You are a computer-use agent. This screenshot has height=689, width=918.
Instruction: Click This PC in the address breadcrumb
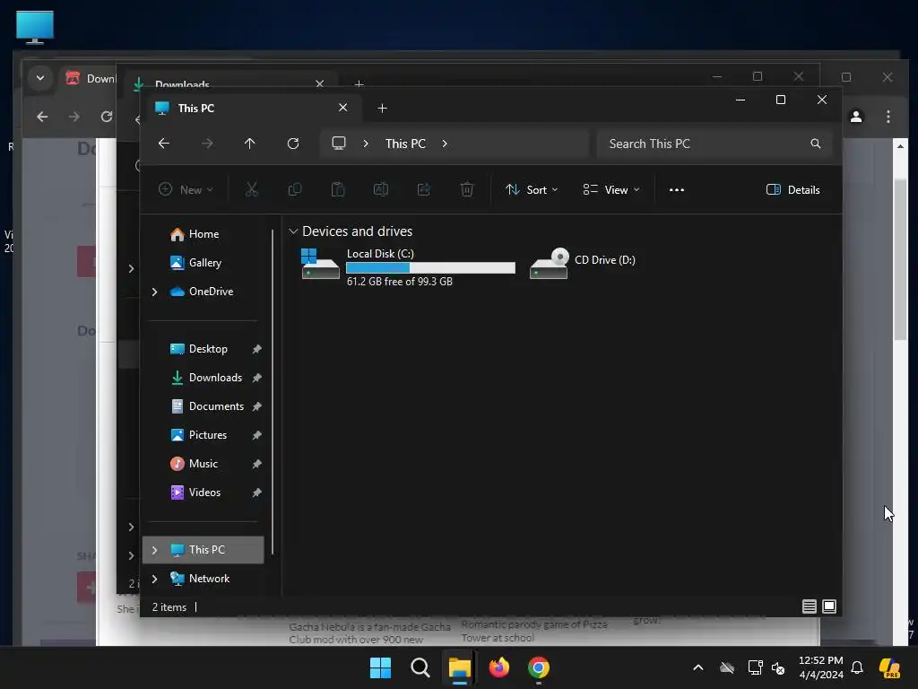coord(405,144)
